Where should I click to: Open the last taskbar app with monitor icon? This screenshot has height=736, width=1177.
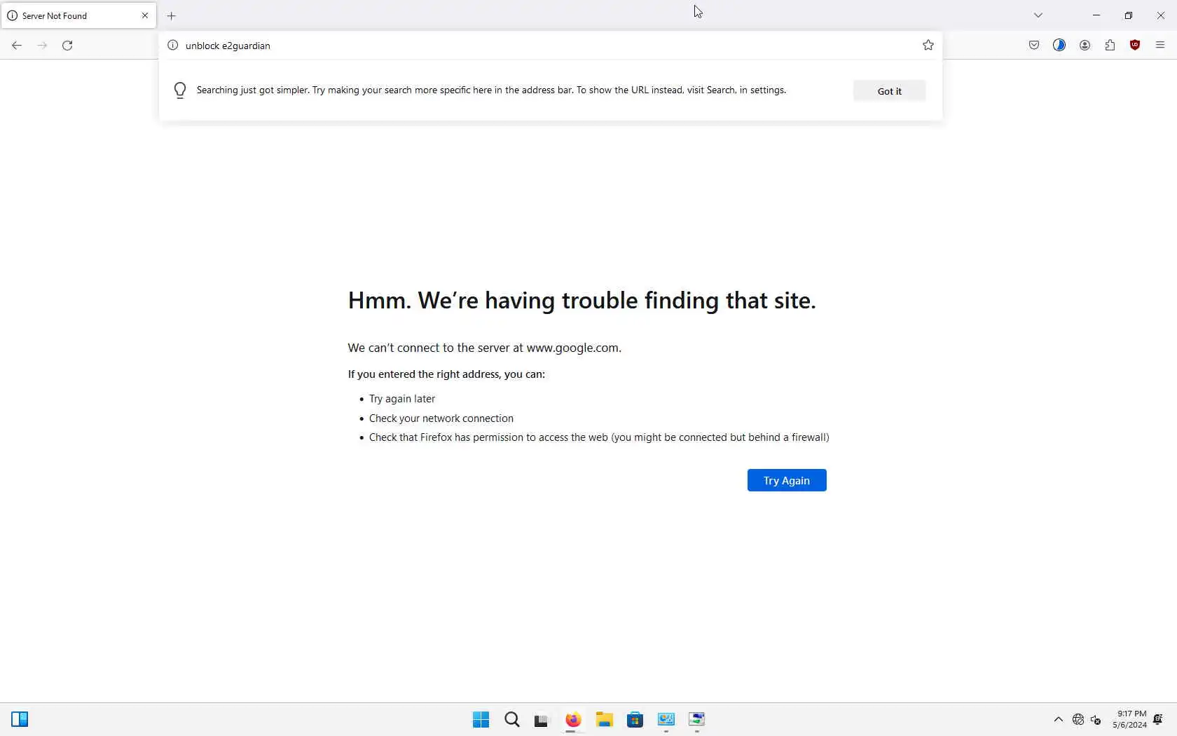click(696, 720)
